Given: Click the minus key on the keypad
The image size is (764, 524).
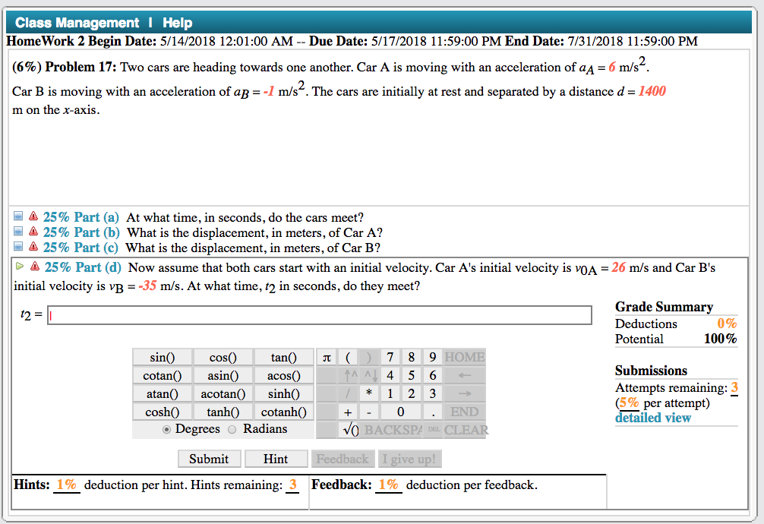Looking at the screenshot, I should (368, 412).
